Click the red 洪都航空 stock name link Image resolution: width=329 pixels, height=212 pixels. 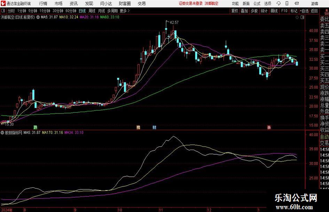coord(212,3)
